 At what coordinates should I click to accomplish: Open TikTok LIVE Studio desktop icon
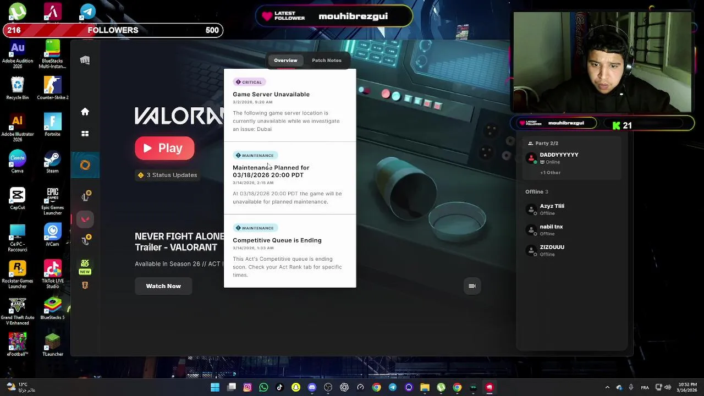(53, 274)
